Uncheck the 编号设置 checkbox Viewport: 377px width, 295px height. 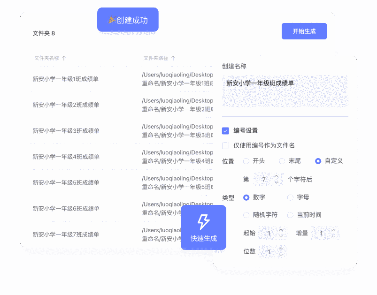click(225, 130)
